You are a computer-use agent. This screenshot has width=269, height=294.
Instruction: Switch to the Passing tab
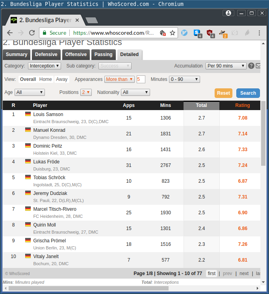click(104, 54)
